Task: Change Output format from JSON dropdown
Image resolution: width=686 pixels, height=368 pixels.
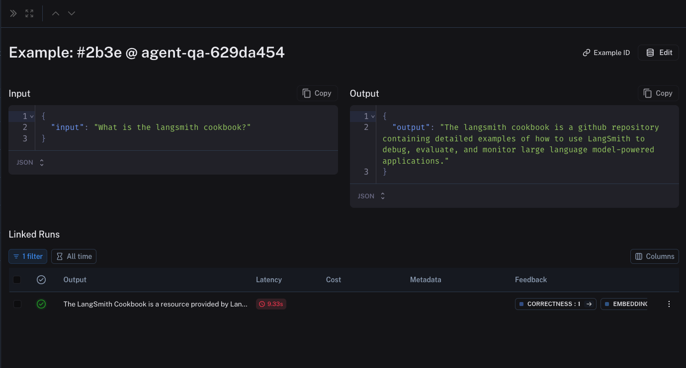Action: point(371,196)
